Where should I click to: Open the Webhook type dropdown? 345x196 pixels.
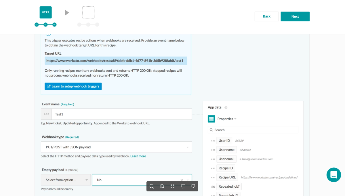click(x=116, y=147)
